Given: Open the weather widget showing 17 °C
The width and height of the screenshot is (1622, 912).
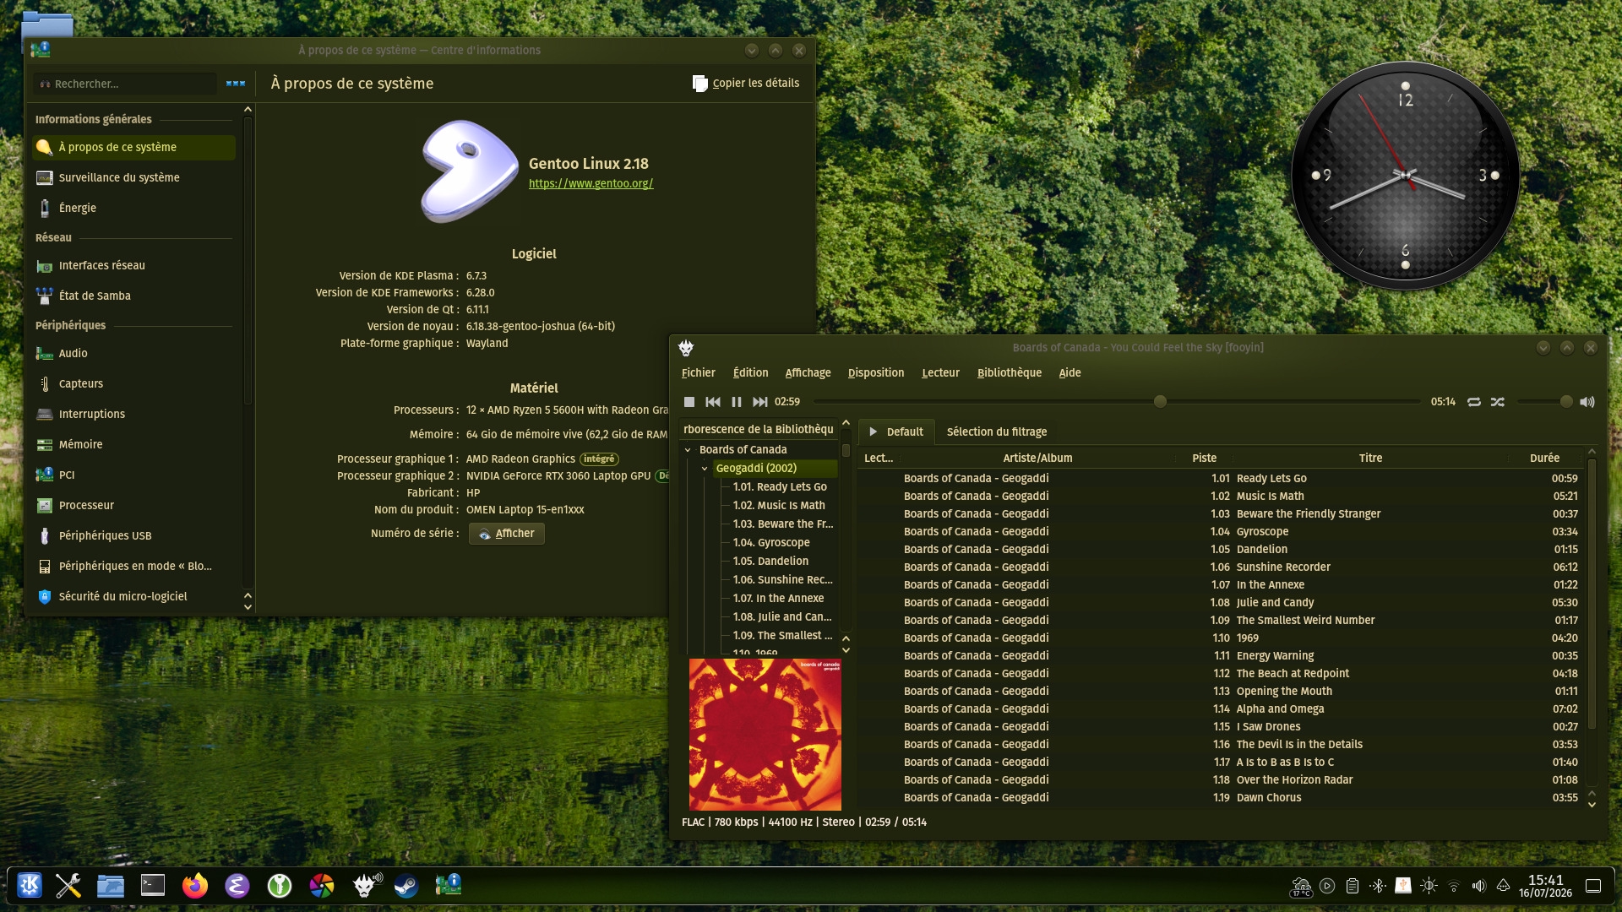Looking at the screenshot, I should click(1301, 887).
